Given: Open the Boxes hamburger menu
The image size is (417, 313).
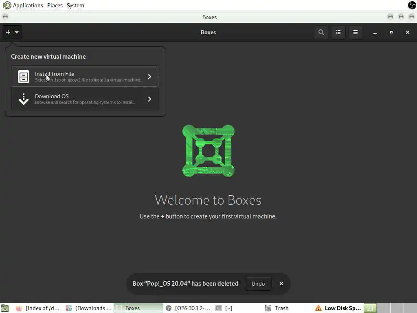Looking at the screenshot, I should (x=355, y=32).
